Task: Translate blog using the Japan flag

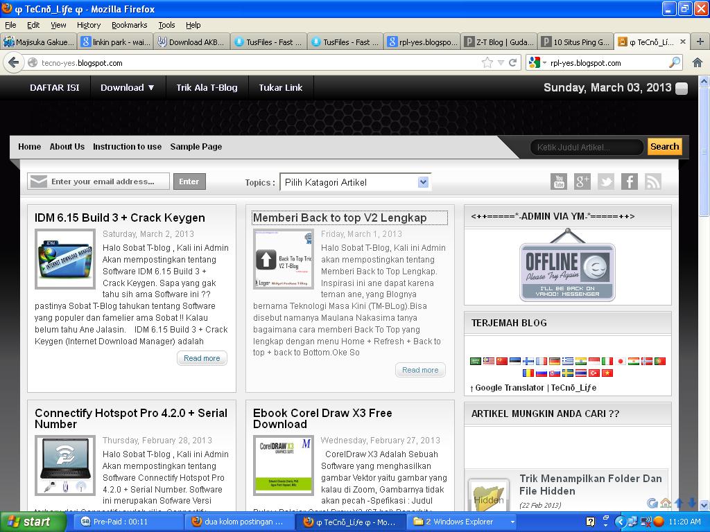Action: click(x=621, y=361)
